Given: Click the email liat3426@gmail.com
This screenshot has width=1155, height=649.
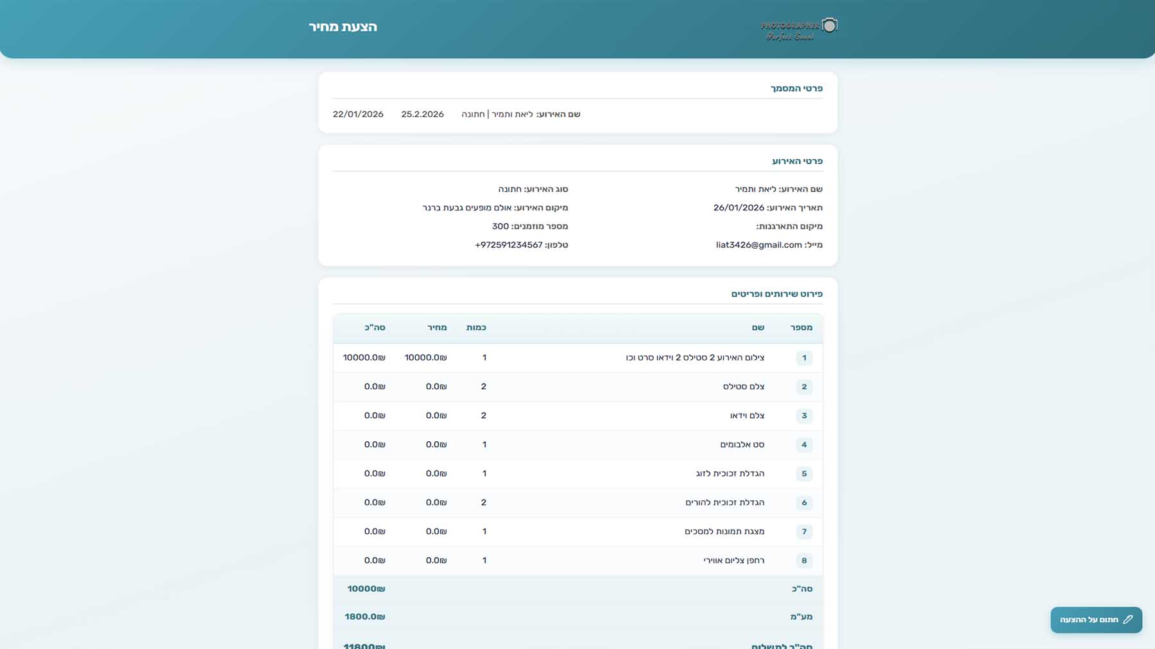Looking at the screenshot, I should pos(758,245).
